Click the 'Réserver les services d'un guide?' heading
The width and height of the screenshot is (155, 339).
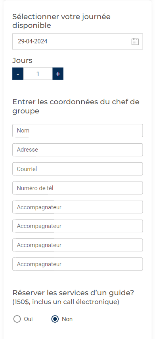pos(73,293)
